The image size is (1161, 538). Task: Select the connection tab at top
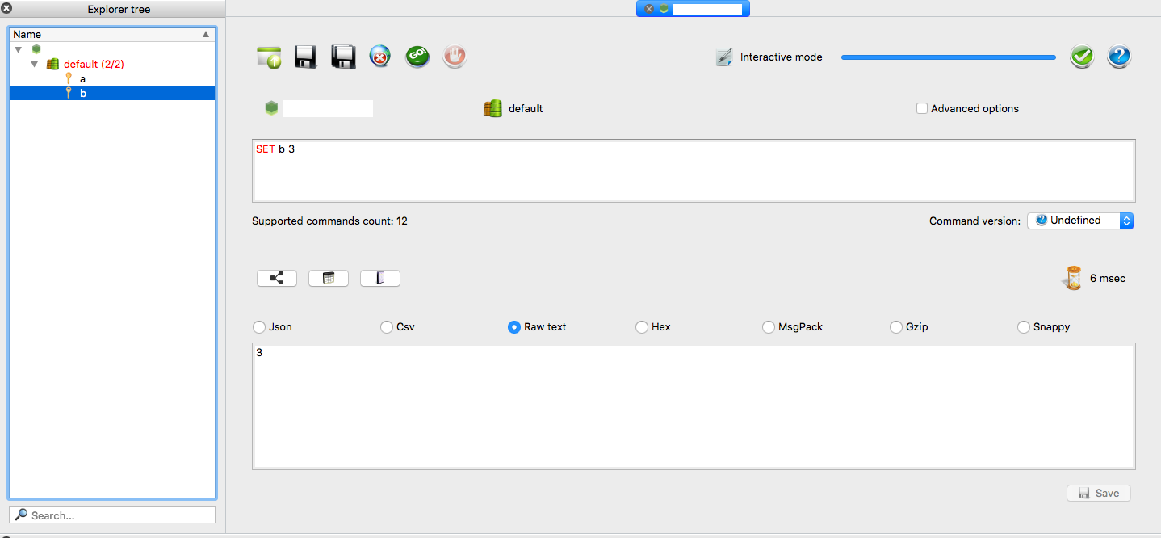(694, 9)
